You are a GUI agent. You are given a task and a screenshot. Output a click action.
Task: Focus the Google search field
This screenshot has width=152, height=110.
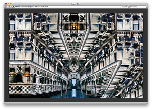click(138, 7)
